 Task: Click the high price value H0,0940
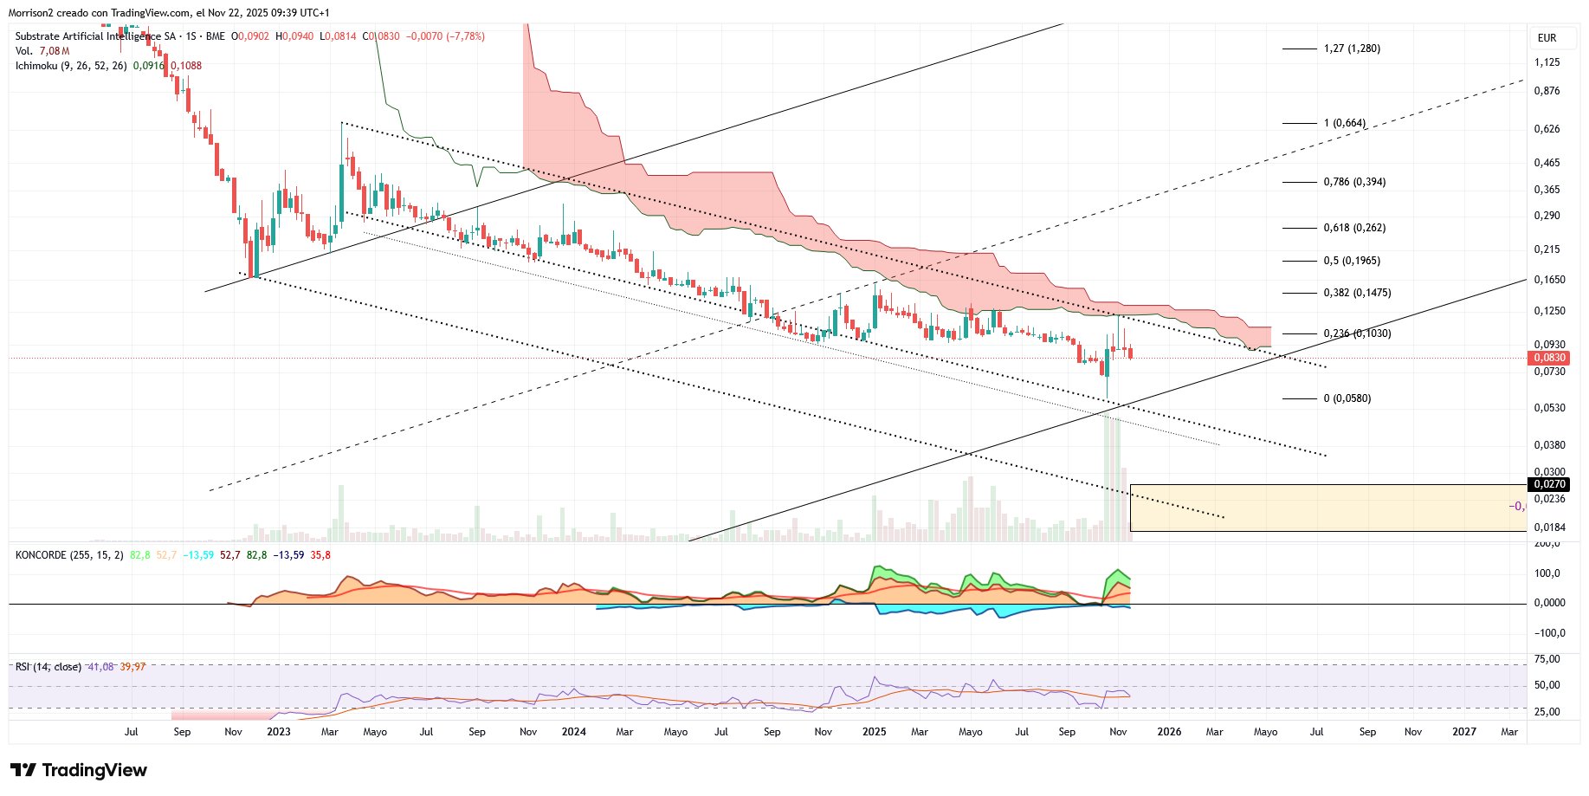click(x=294, y=36)
